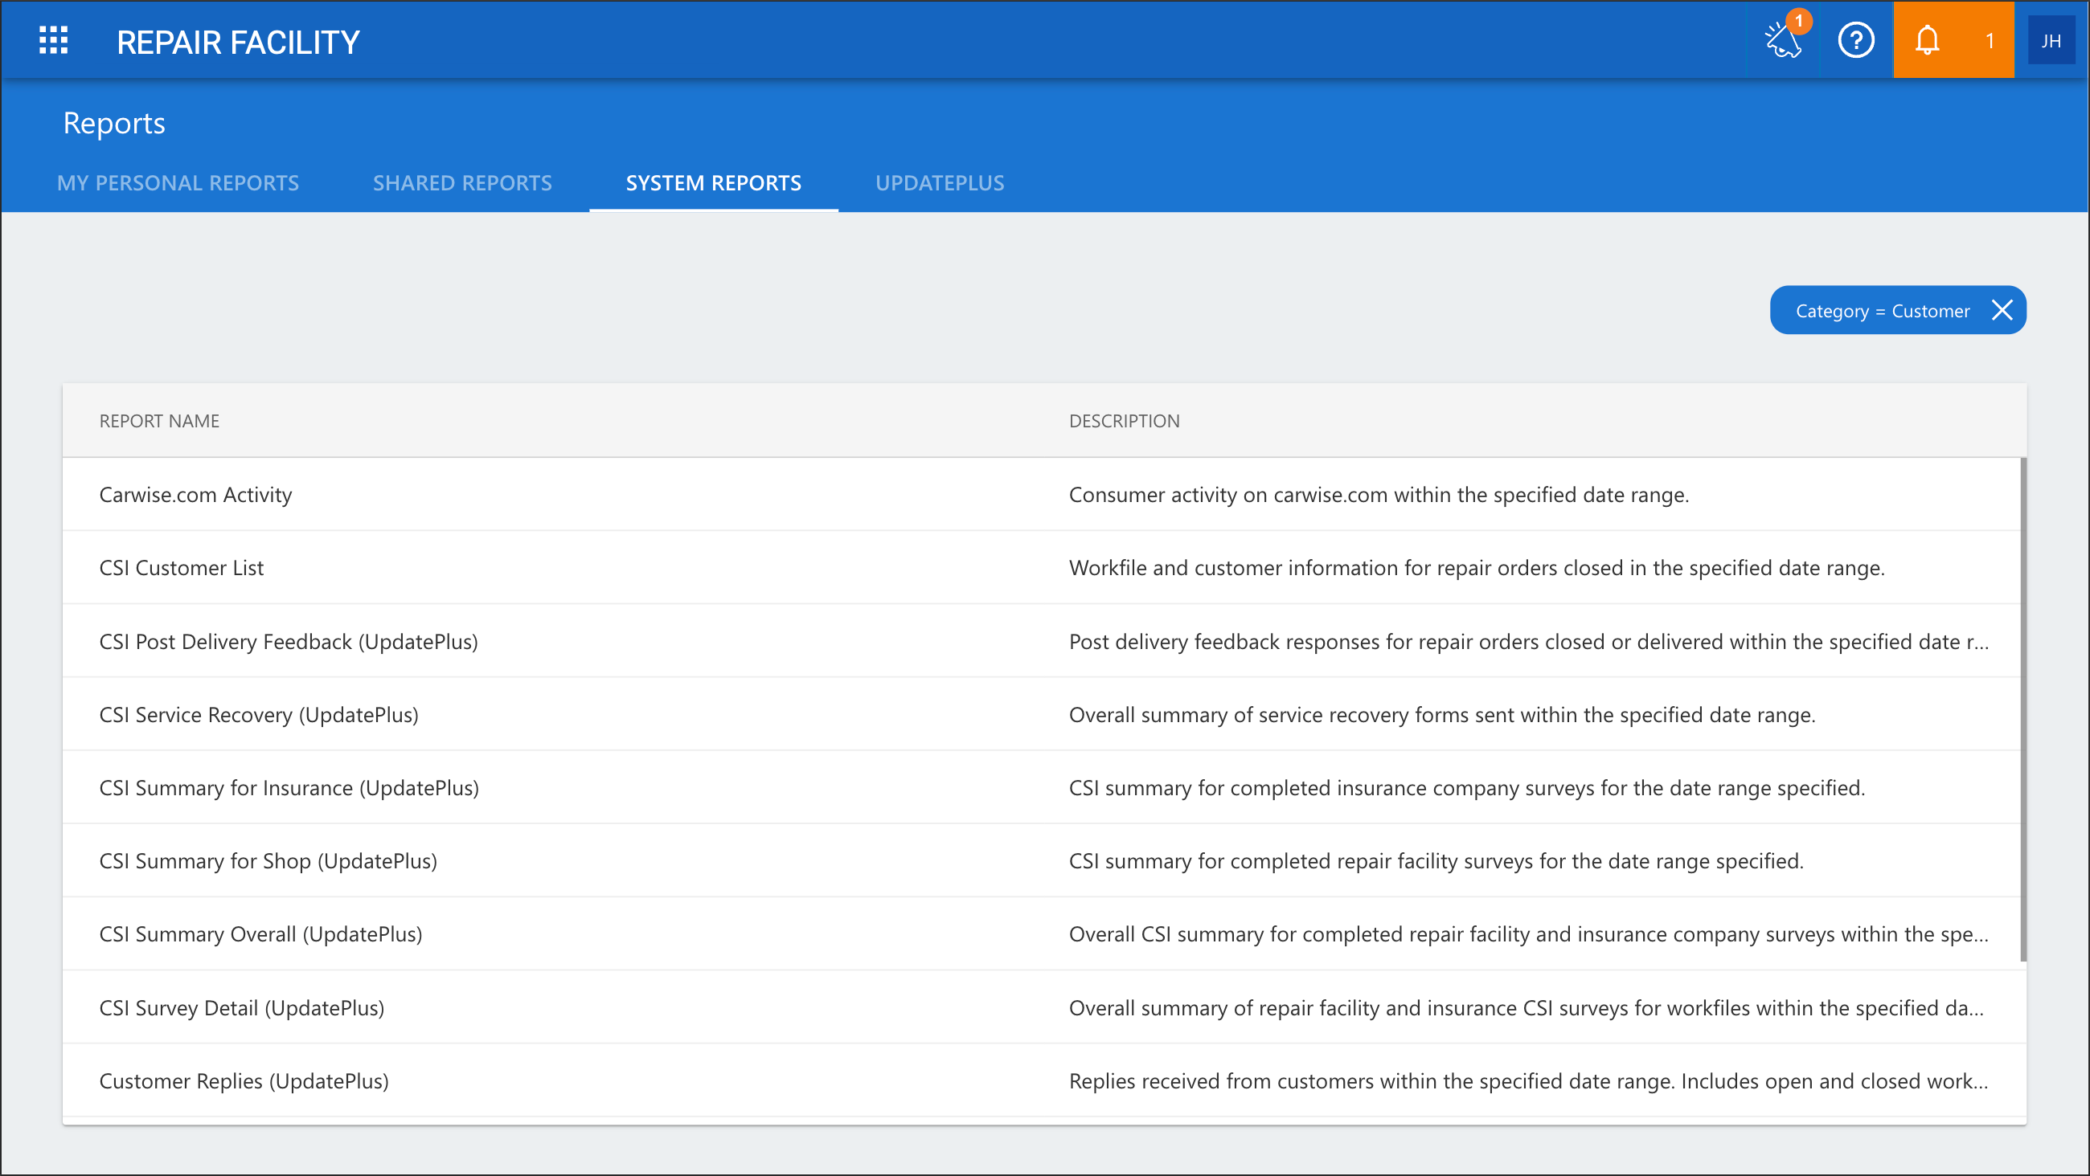Click the report list vertical scrollbar
The height and width of the screenshot is (1176, 2090).
click(2022, 709)
